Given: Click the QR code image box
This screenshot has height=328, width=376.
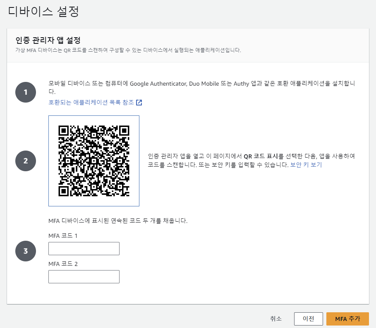Looking at the screenshot, I should click(94, 161).
